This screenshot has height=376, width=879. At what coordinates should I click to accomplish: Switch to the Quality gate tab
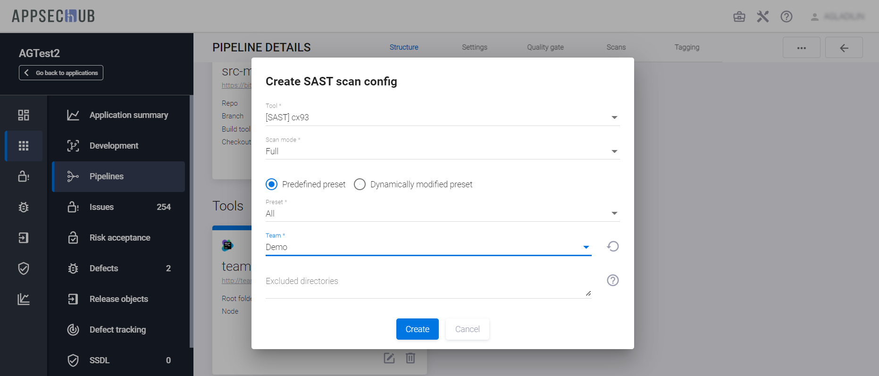point(545,47)
